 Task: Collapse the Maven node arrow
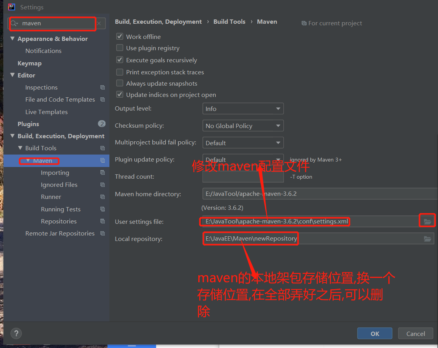pyautogui.click(x=28, y=160)
